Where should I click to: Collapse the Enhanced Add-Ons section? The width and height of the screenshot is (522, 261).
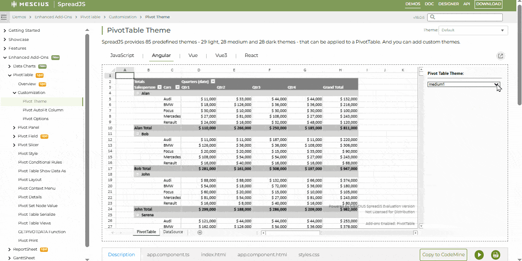click(x=4, y=57)
